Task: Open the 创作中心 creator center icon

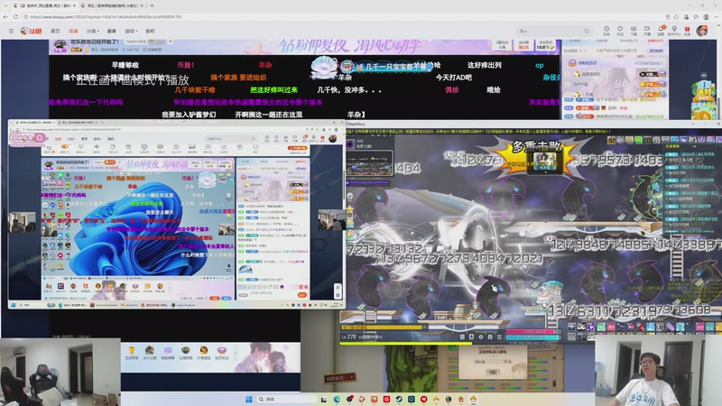Action: click(x=674, y=31)
